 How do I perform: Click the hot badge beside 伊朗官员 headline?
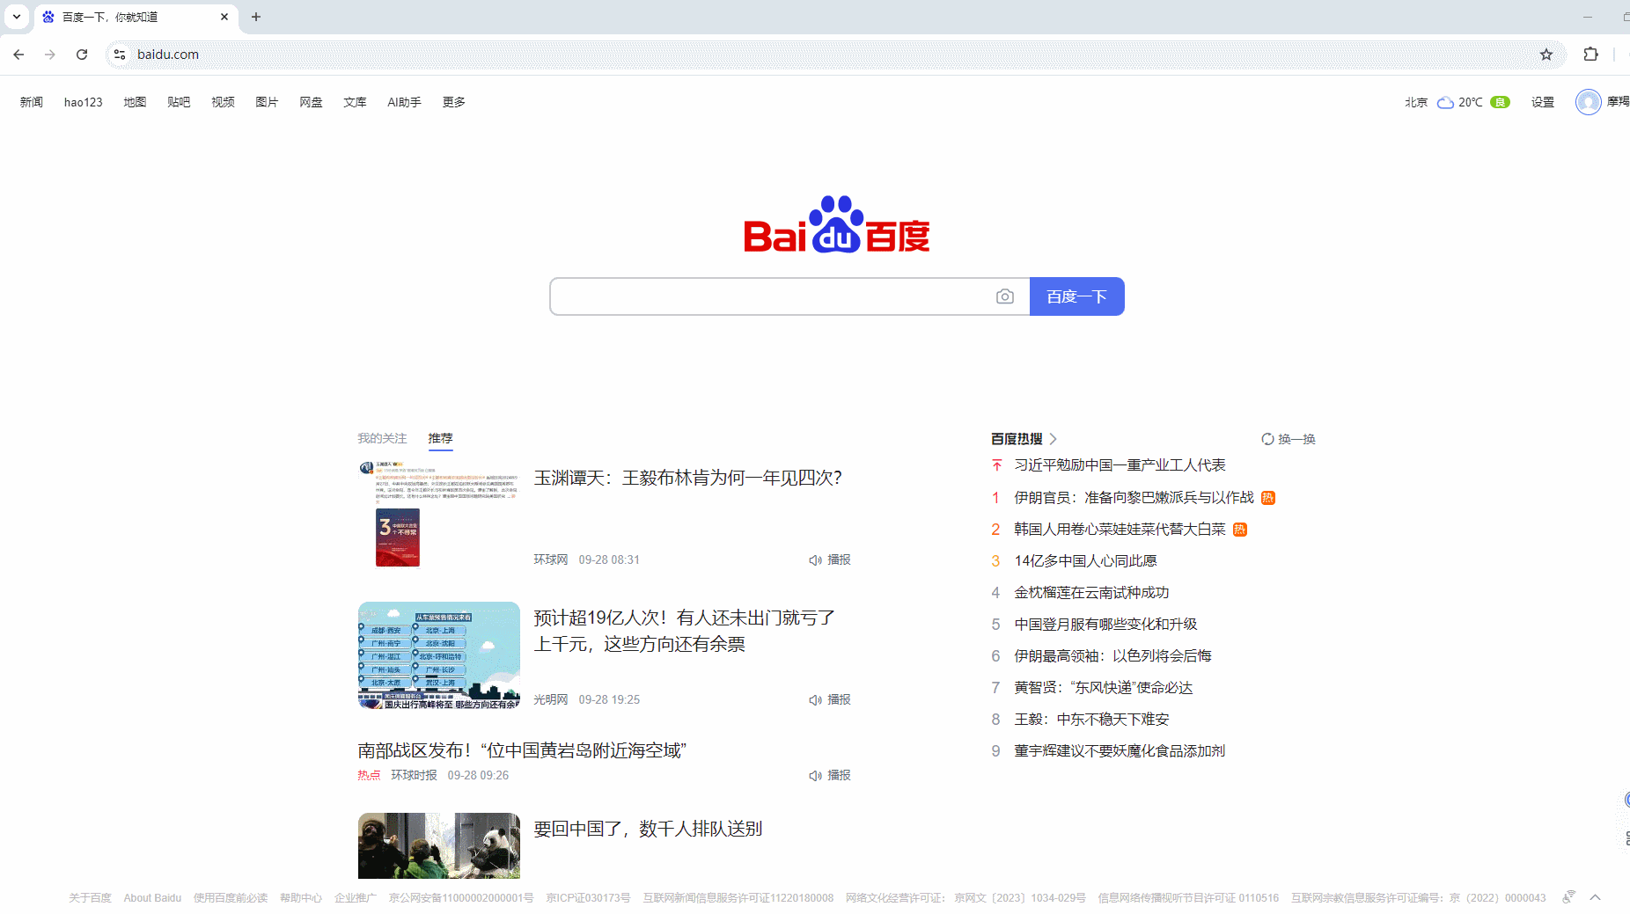[1268, 498]
